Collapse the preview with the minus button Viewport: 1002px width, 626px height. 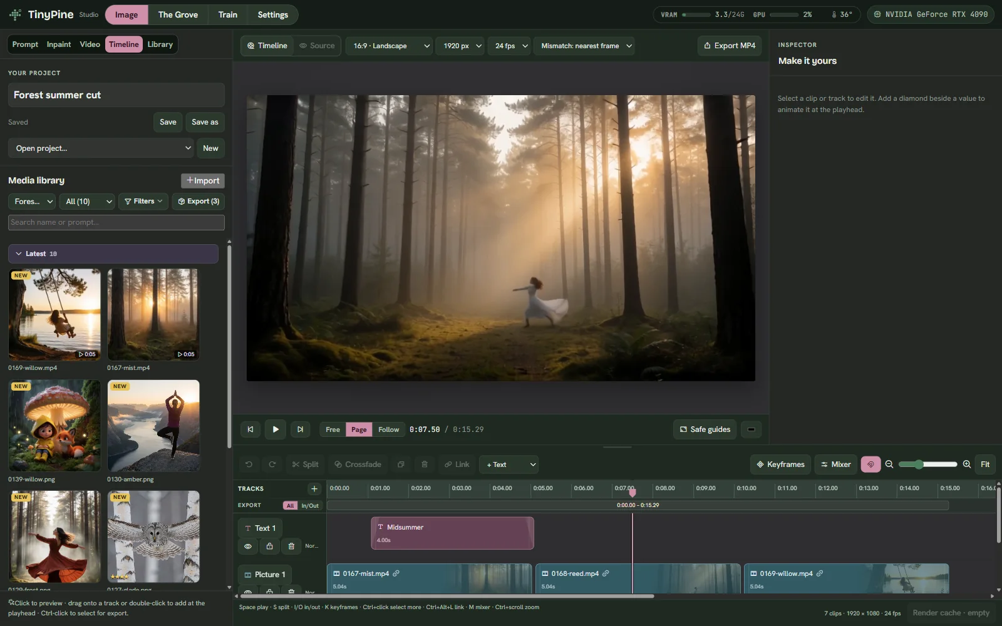point(751,429)
